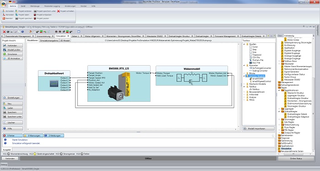320x171 pixels.
Task: Click the Anmelden ribbon command
Action: click(x=8, y=11)
